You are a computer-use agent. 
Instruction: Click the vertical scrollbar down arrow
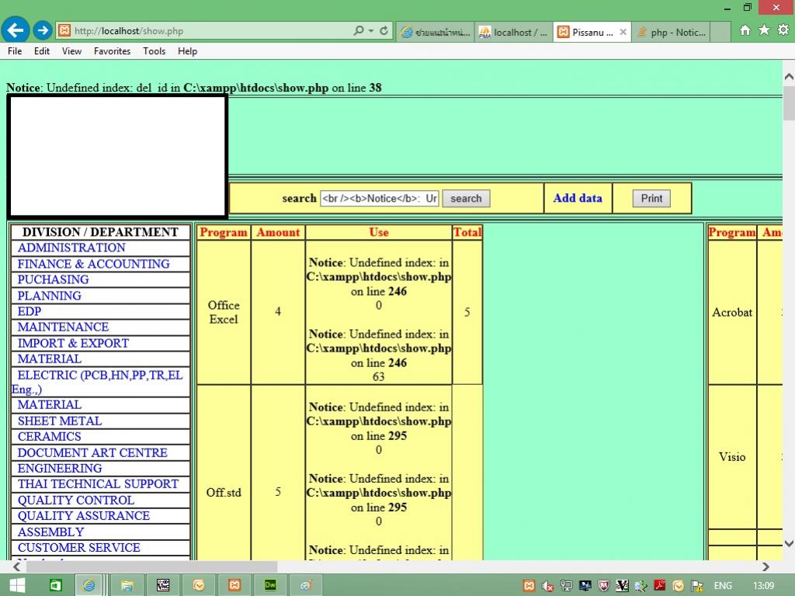coord(789,544)
